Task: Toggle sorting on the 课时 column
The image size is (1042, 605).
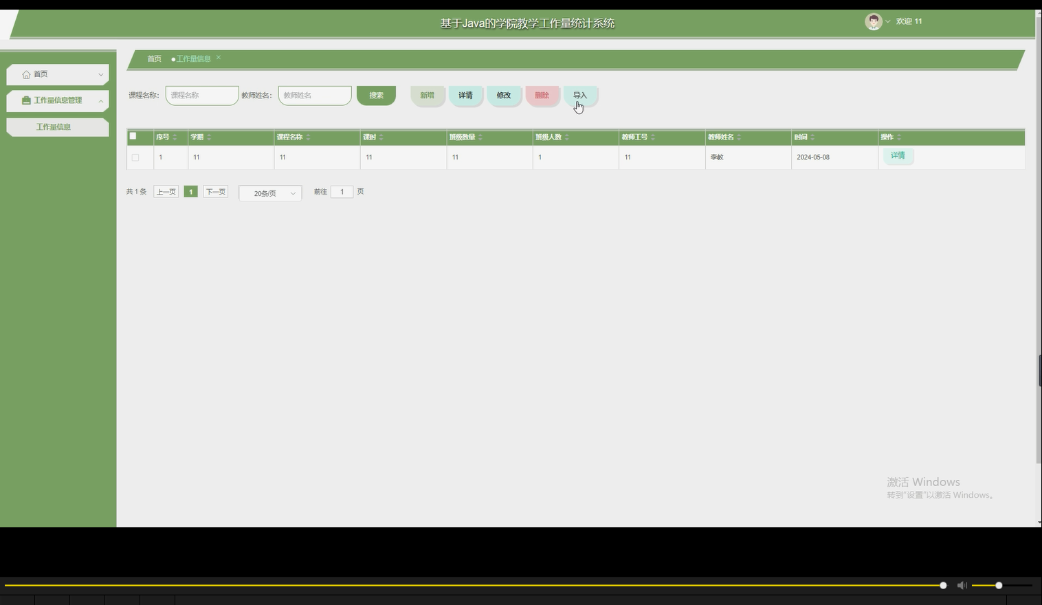Action: coord(380,137)
